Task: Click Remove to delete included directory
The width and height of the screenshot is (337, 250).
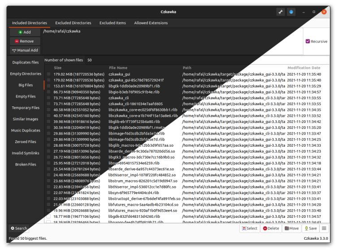Action: point(25,41)
